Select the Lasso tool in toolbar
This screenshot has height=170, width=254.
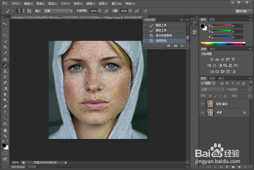tap(5, 35)
